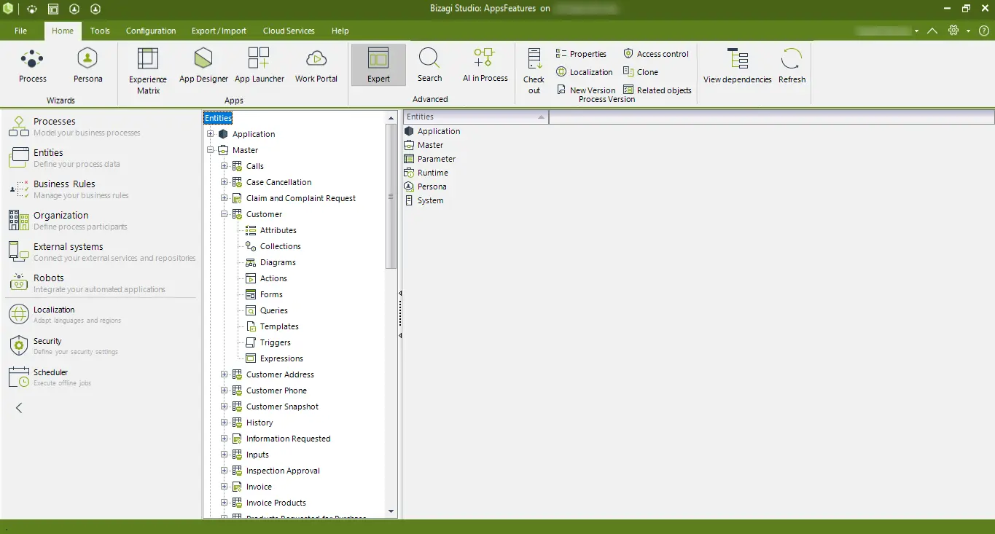This screenshot has width=995, height=534.
Task: Toggle the Expert view
Action: point(378,66)
